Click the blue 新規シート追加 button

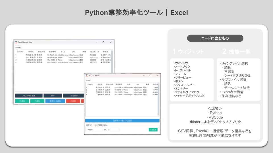(x=55, y=101)
